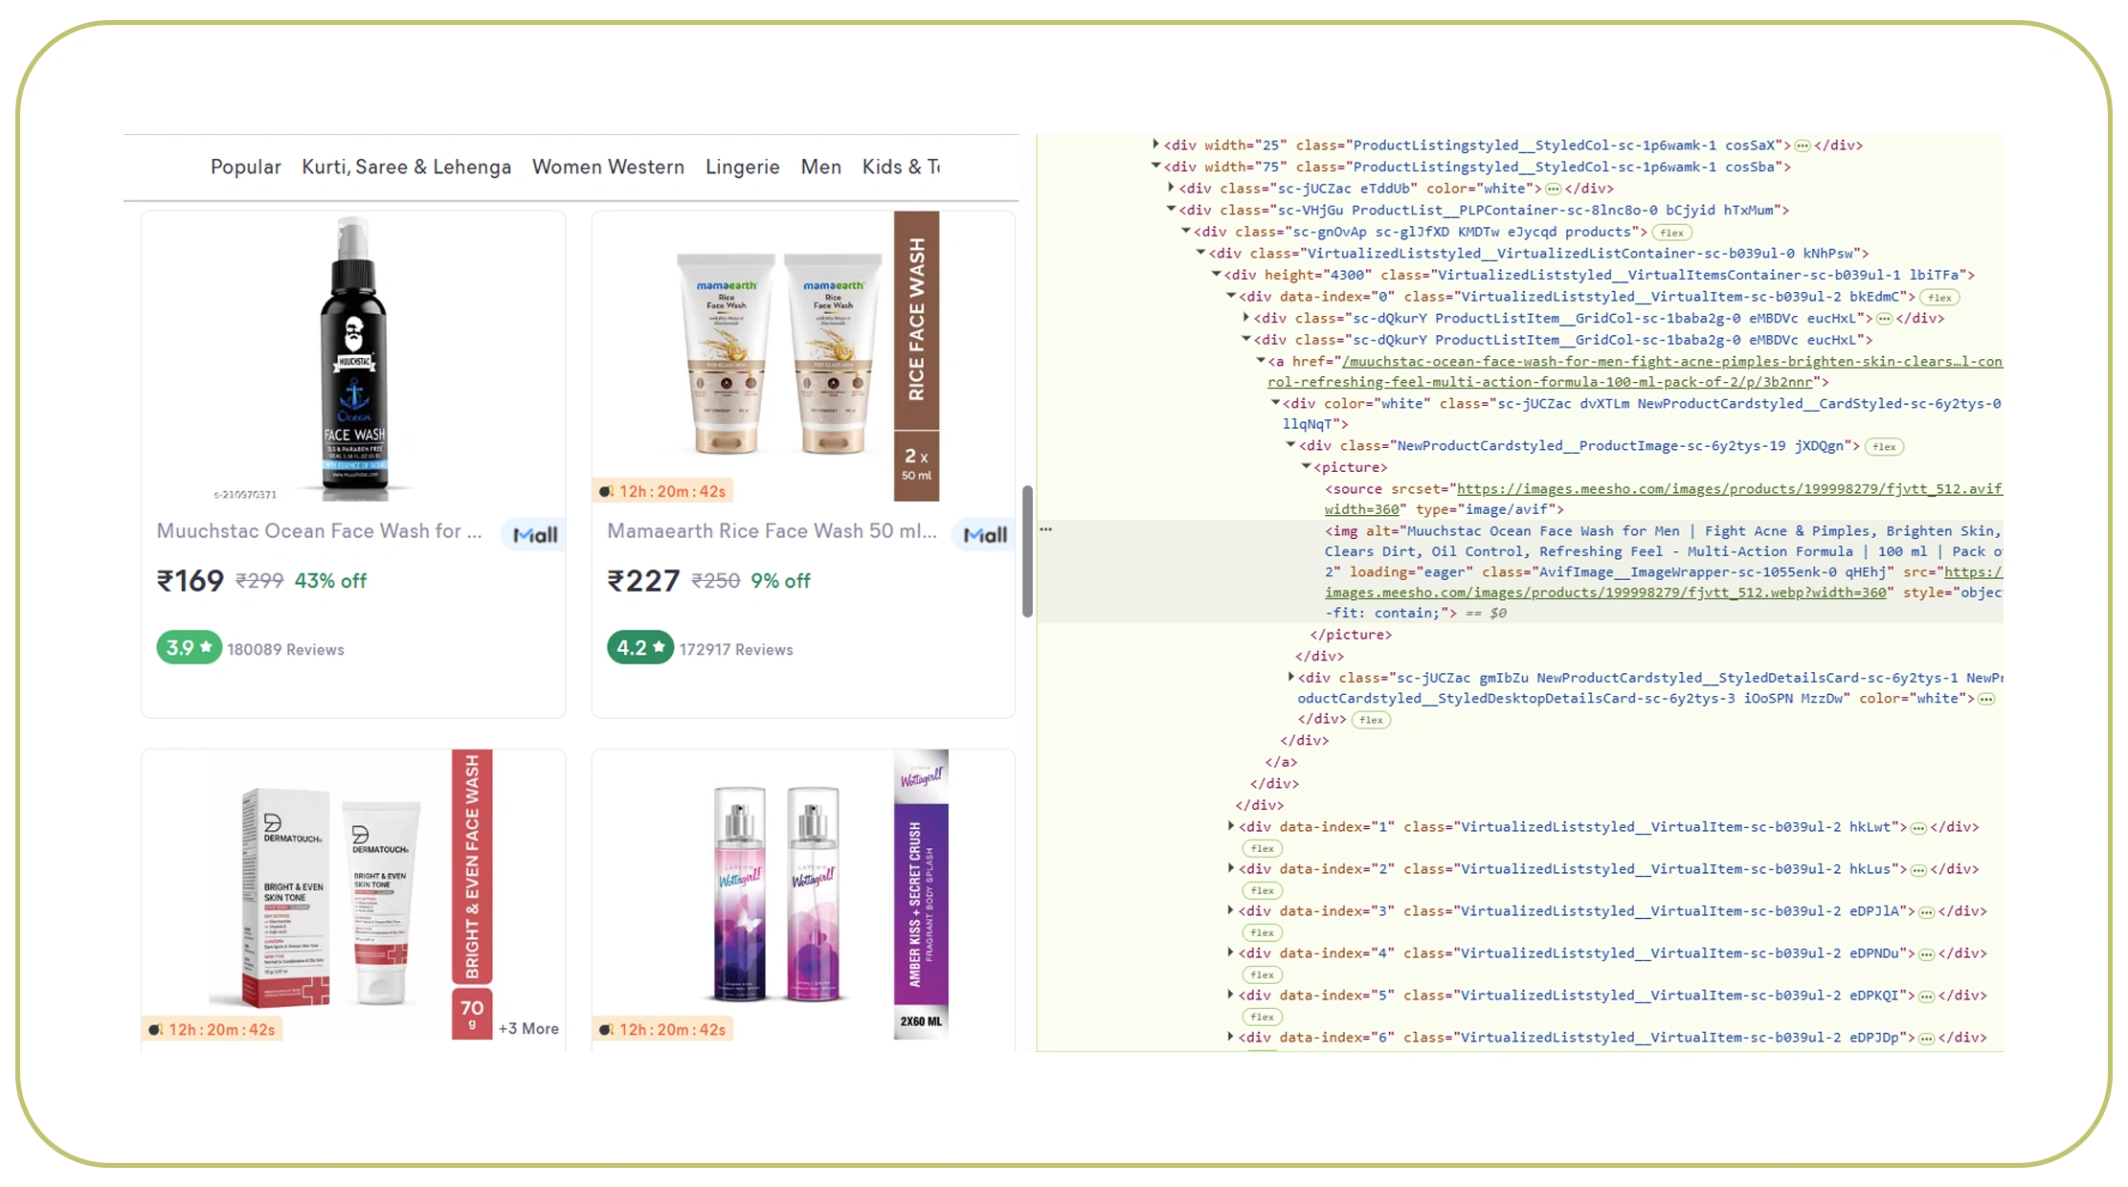Open the Popular category tab

pyautogui.click(x=246, y=167)
